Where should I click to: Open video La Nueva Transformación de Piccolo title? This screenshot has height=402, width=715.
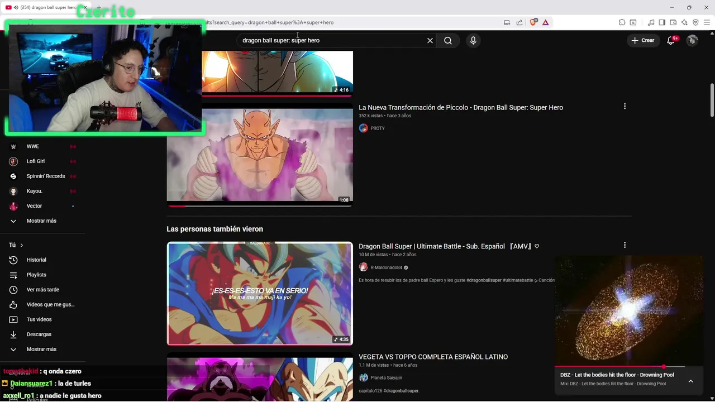(461, 107)
